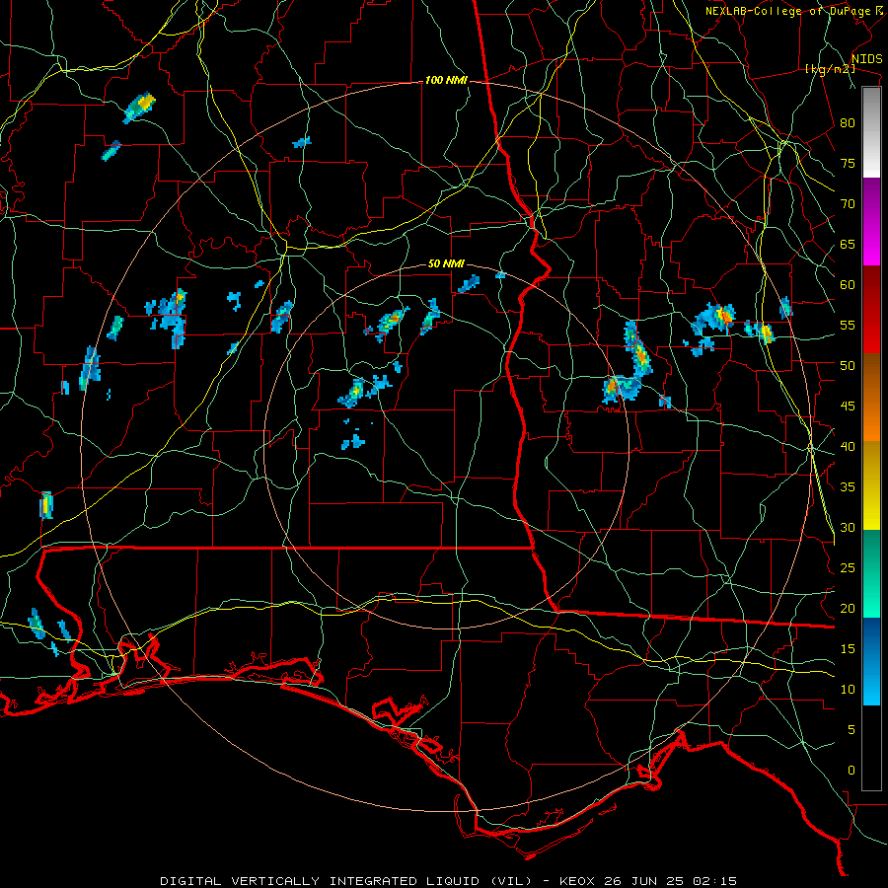The width and height of the screenshot is (888, 888).
Task: Click the 20 value on the color scale
Action: [848, 608]
